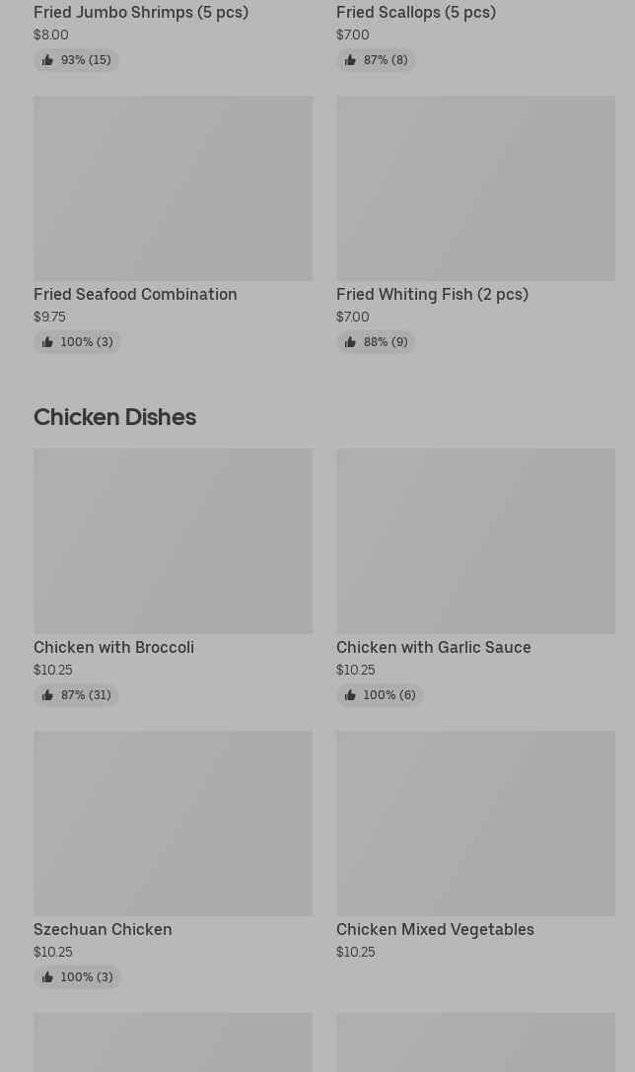Screen dimensions: 635x1072
Task: Click thumbs-up icon under Fried Scallops
Action: [x=350, y=60]
